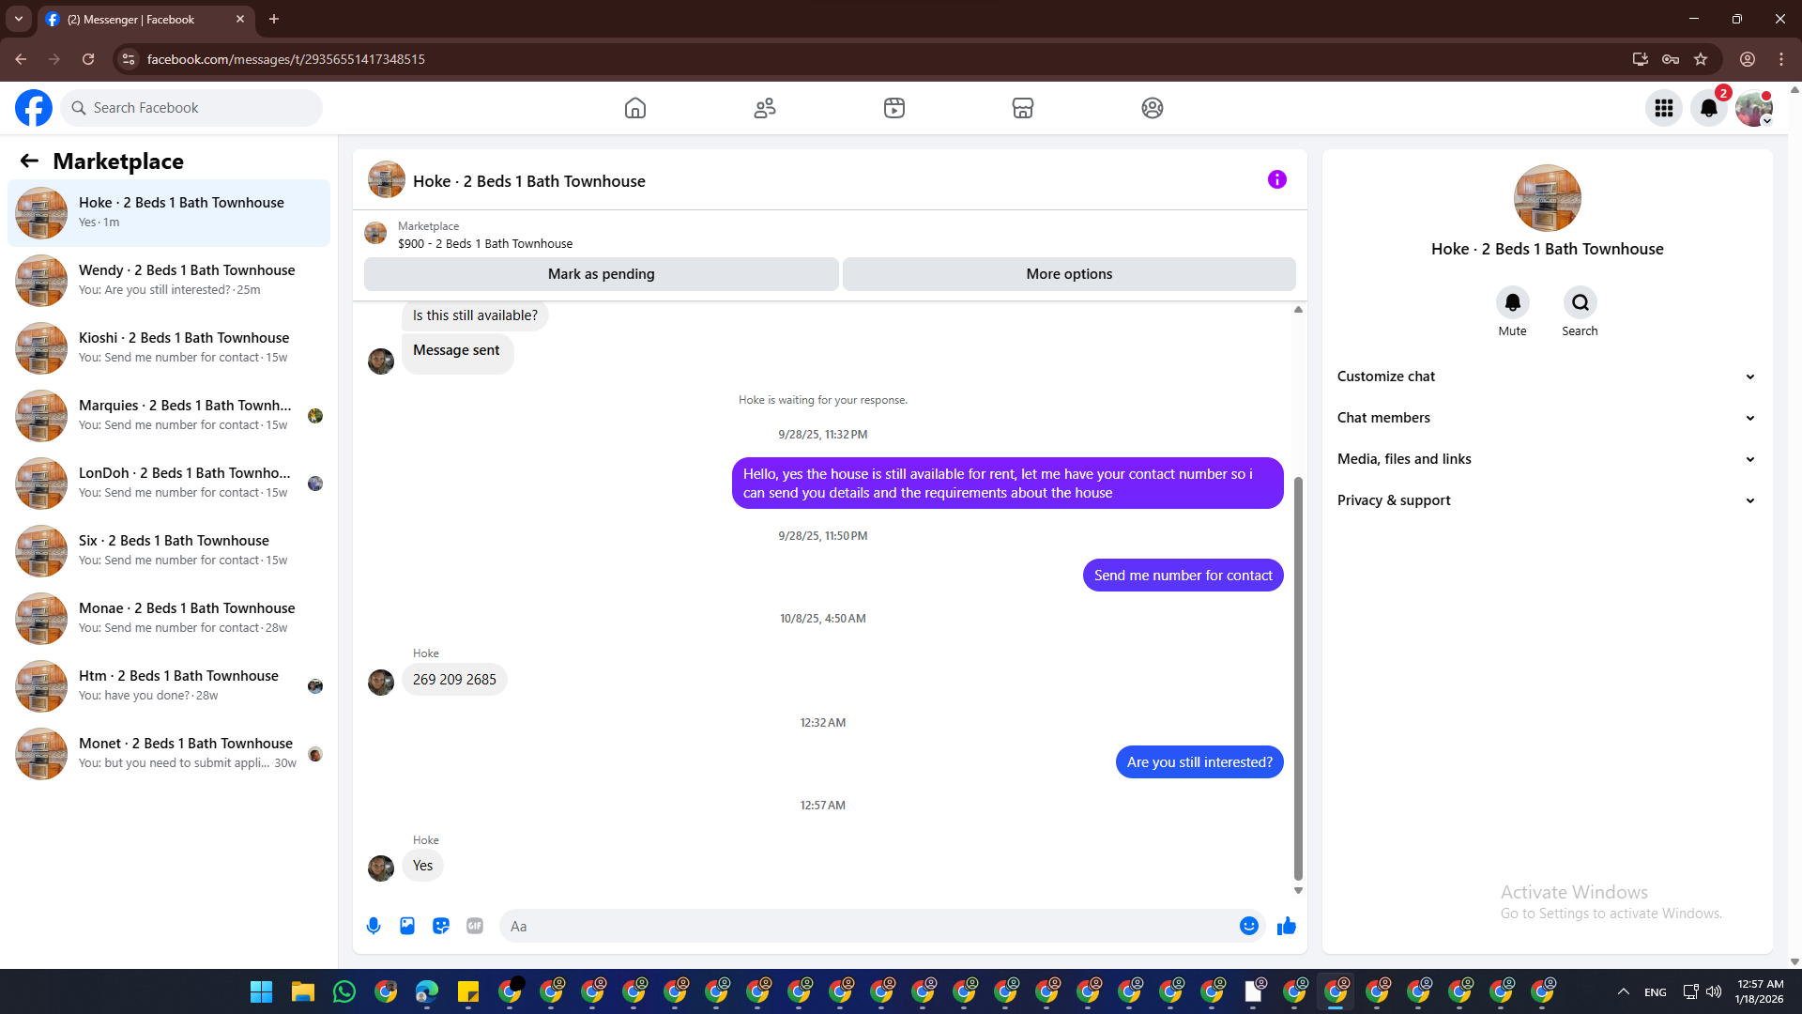Attach a photo with the image icon
Image resolution: width=1802 pixels, height=1014 pixels.
point(407,926)
